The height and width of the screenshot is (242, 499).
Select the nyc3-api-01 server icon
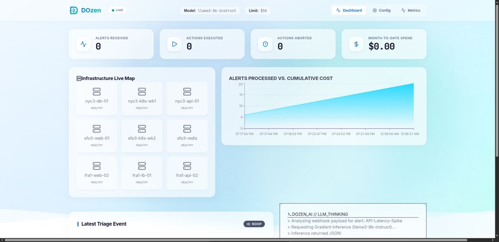point(187,92)
